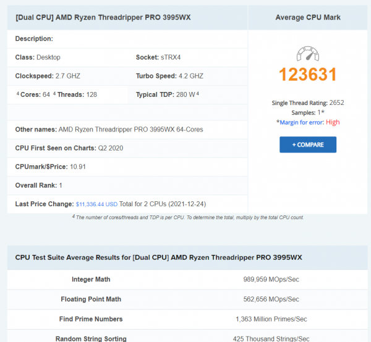Viewport: 371px width, 342px height.
Task: Click the Class: Desktop entry
Action: [x=38, y=57]
